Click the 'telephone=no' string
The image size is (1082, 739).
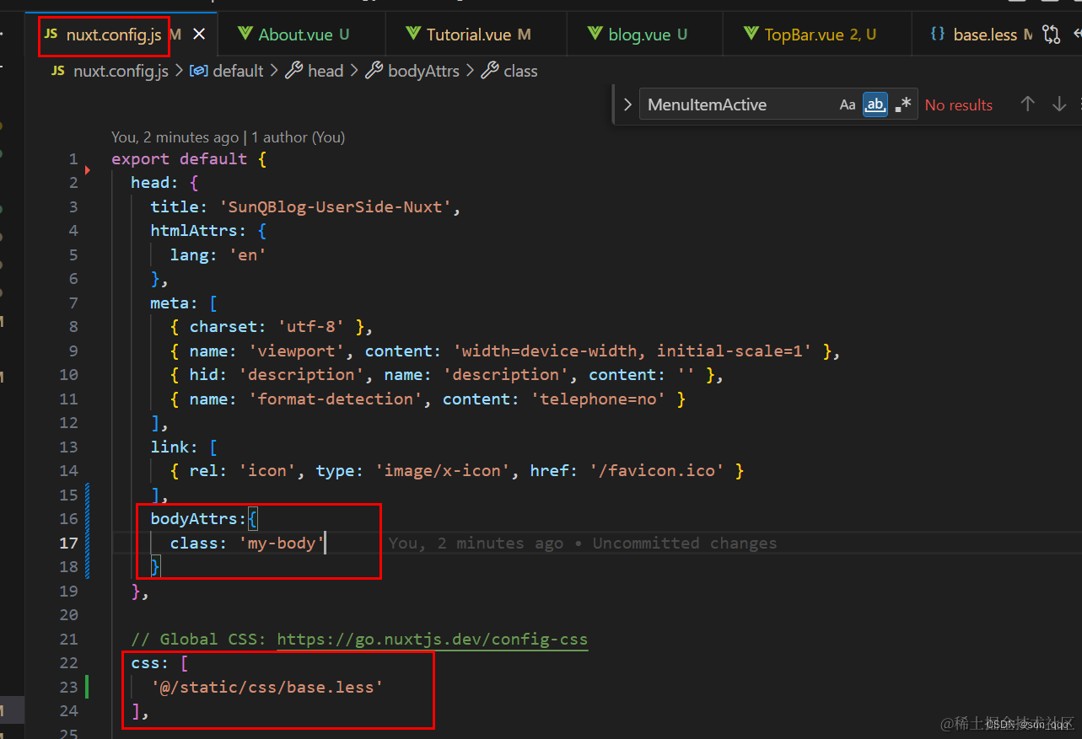coord(599,399)
